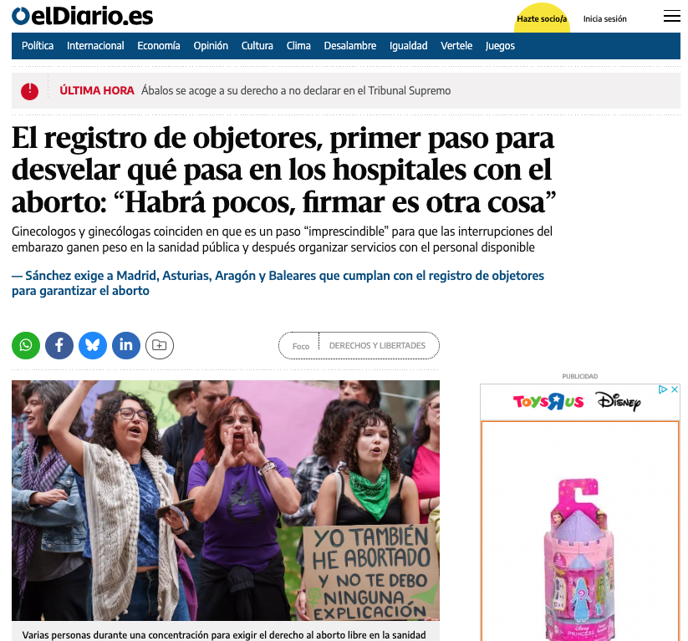The width and height of the screenshot is (688, 641).
Task: Click the elDiario.es logo
Action: pyautogui.click(x=83, y=16)
